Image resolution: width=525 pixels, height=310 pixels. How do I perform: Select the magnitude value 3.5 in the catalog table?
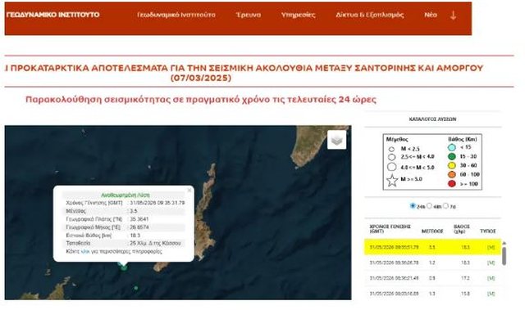[432, 247]
